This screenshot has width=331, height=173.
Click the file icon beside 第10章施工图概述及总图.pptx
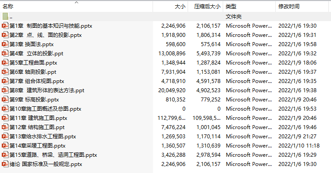click(x=5, y=109)
